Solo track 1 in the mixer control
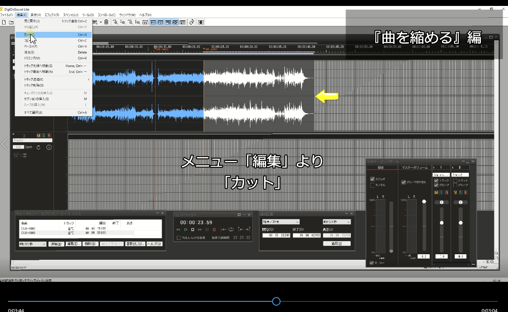This screenshot has height=312, width=508. (x=441, y=193)
